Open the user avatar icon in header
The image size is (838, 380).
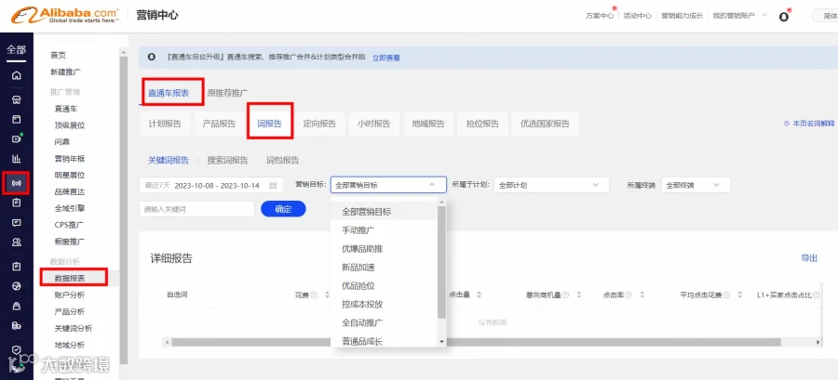(x=784, y=17)
